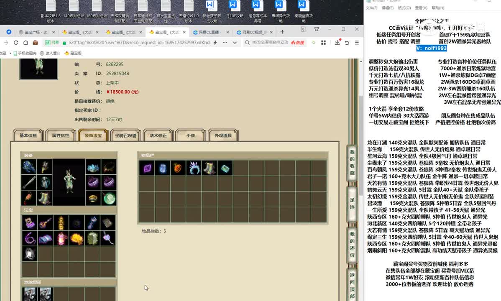
Task: Click the browser forward arrow
Action: click(6, 43)
